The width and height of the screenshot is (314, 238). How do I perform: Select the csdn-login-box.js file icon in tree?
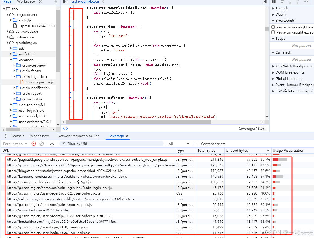pos(22,82)
